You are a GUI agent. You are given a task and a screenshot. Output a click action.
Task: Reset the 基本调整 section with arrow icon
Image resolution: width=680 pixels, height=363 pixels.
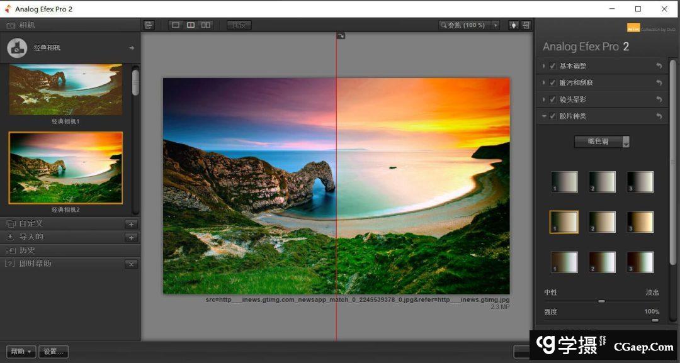coord(659,66)
